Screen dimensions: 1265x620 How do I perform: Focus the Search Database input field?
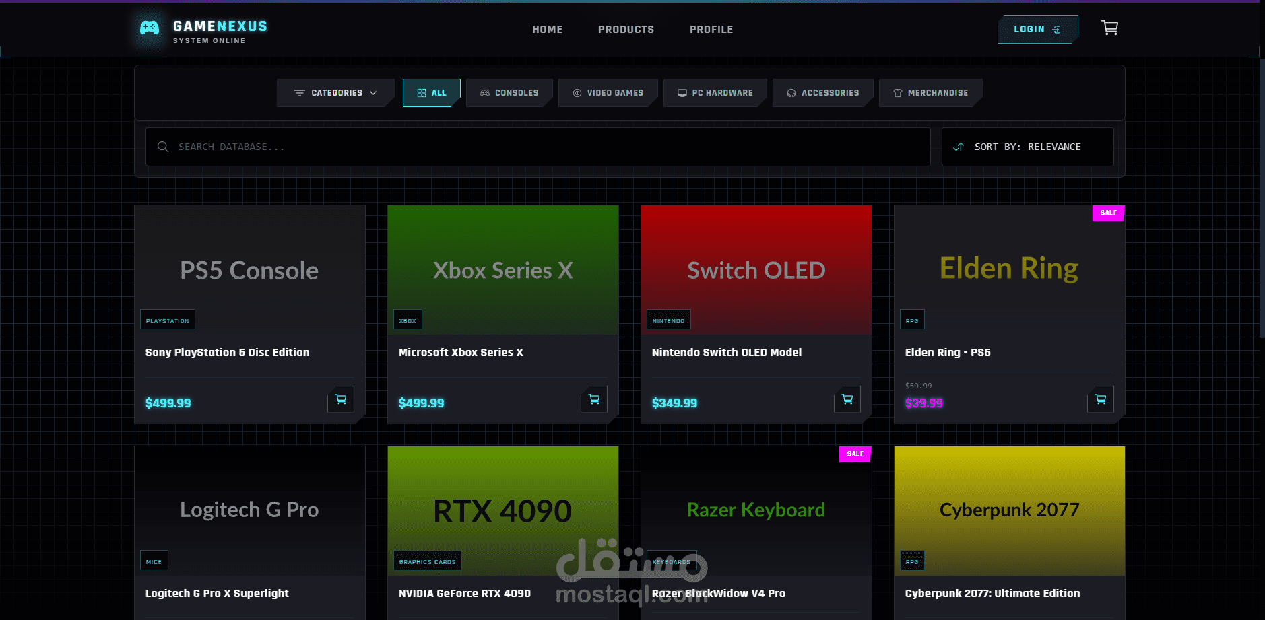pos(538,147)
